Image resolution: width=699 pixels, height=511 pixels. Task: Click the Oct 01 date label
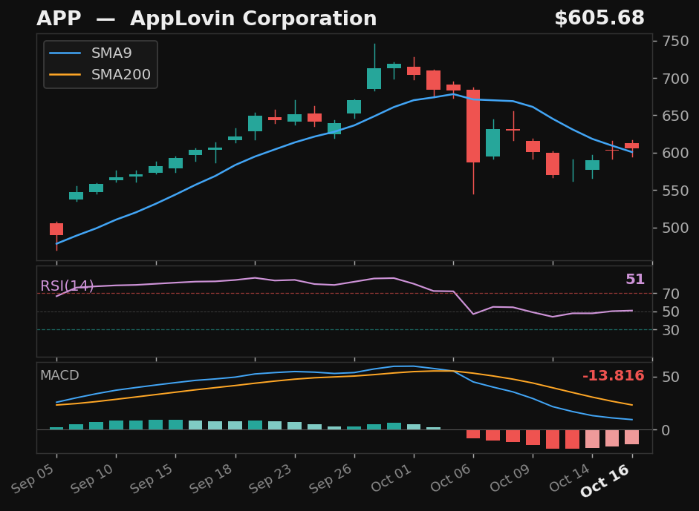pyautogui.click(x=391, y=478)
